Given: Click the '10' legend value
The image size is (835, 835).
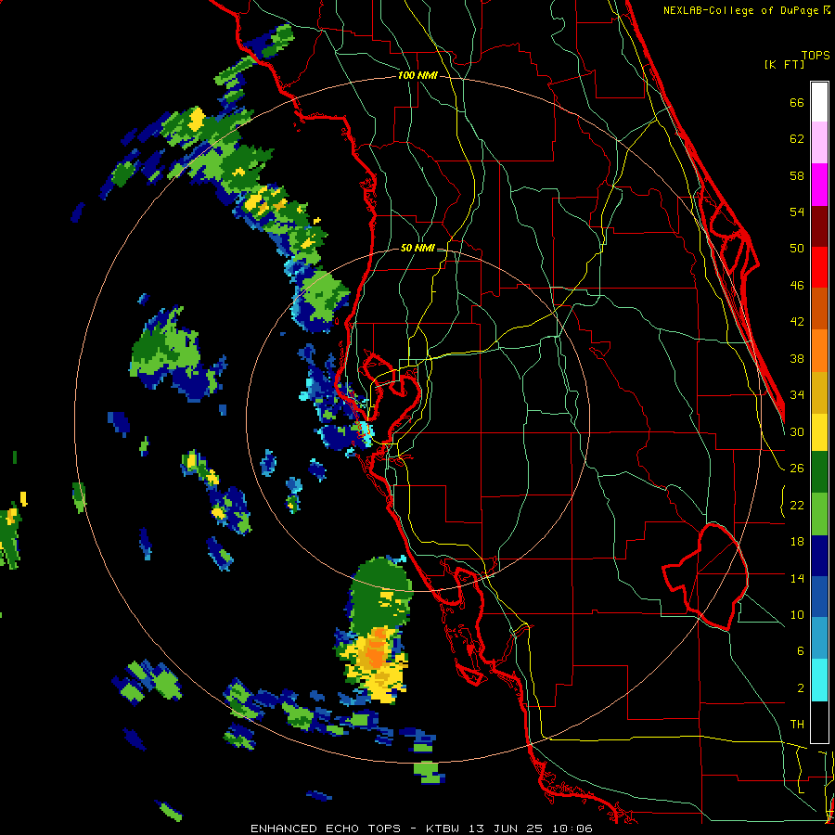Looking at the screenshot, I should point(797,614).
